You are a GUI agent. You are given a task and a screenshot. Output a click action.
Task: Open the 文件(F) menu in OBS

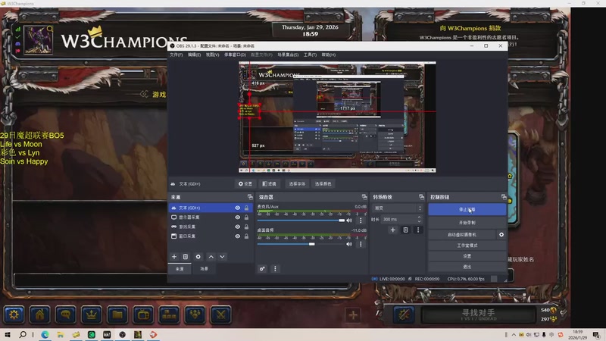click(176, 55)
